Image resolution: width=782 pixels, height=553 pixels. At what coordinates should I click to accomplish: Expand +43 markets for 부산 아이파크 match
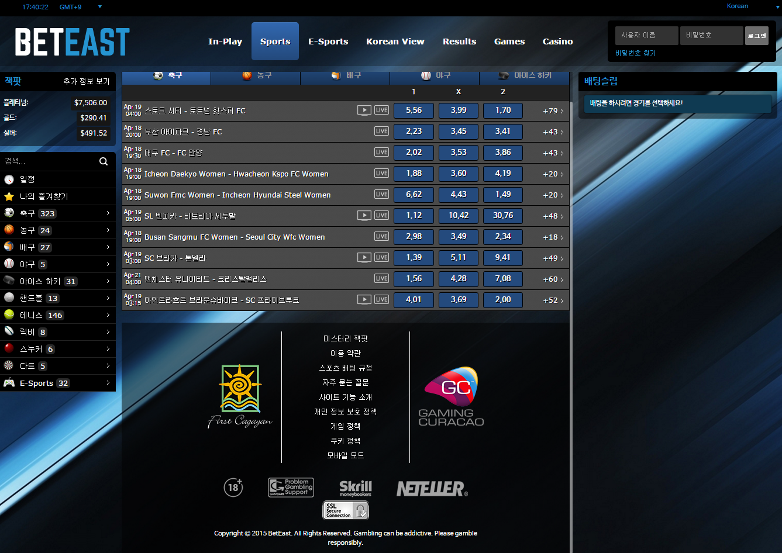(x=553, y=132)
